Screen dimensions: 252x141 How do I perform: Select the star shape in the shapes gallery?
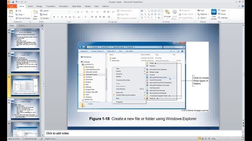(x=159, y=18)
